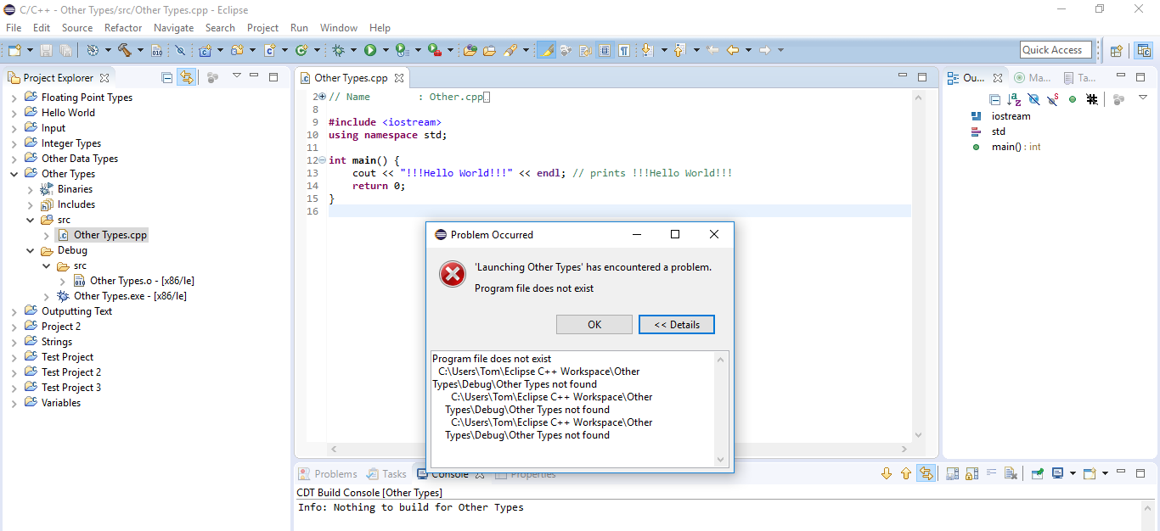This screenshot has height=531, width=1160.
Task: Close the Problem Occurred dialog
Action: 714,234
